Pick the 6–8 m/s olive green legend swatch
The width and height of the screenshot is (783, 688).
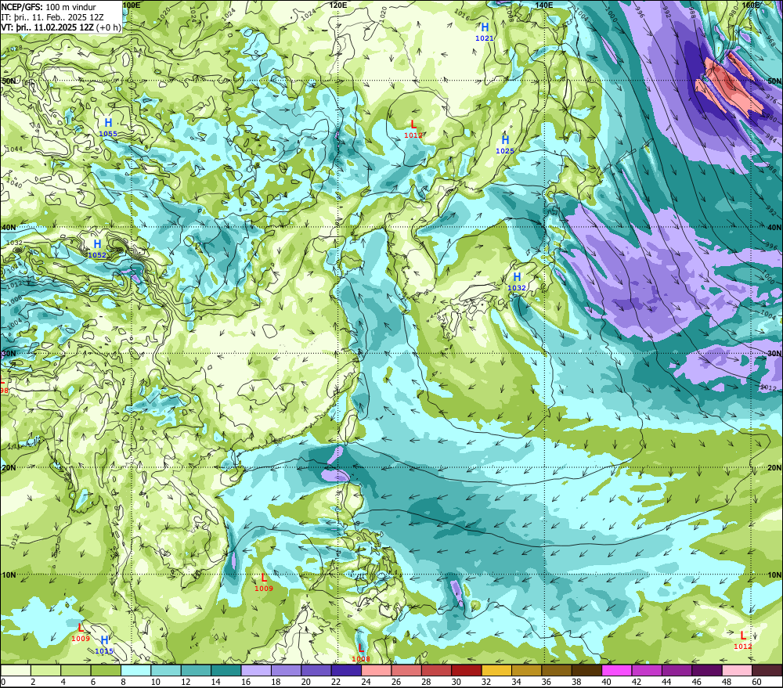[106, 670]
